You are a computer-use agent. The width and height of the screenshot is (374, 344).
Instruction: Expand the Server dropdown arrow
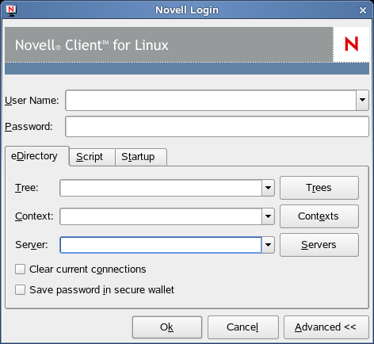pyautogui.click(x=268, y=245)
